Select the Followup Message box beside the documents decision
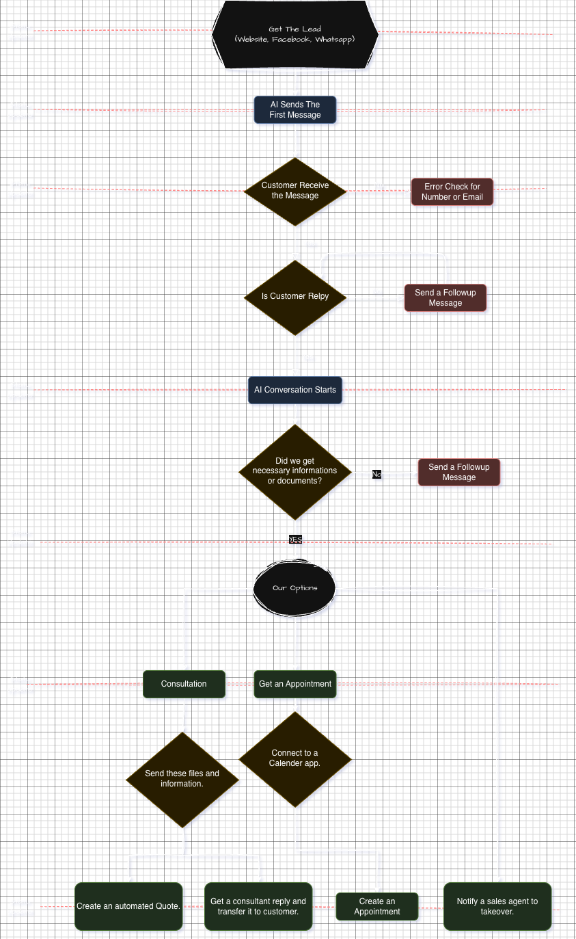This screenshot has height=939, width=576. pos(459,473)
